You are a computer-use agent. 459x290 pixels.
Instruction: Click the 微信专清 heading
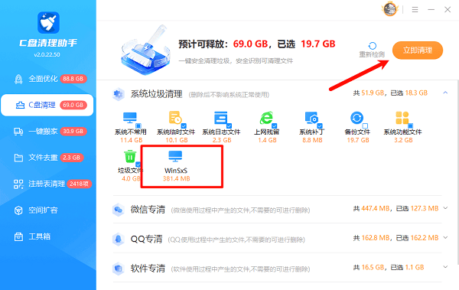pos(148,210)
